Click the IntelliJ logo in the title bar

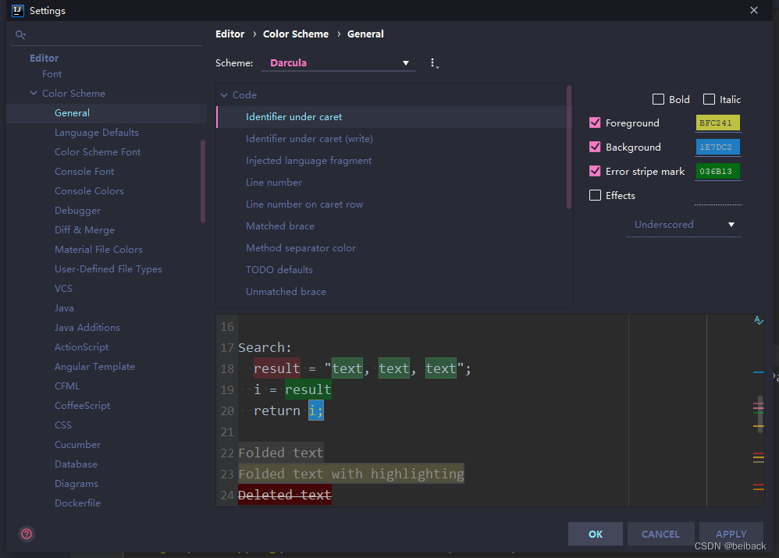(x=18, y=10)
